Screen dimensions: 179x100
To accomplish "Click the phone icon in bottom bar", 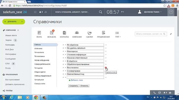I will tap(154, 92).
